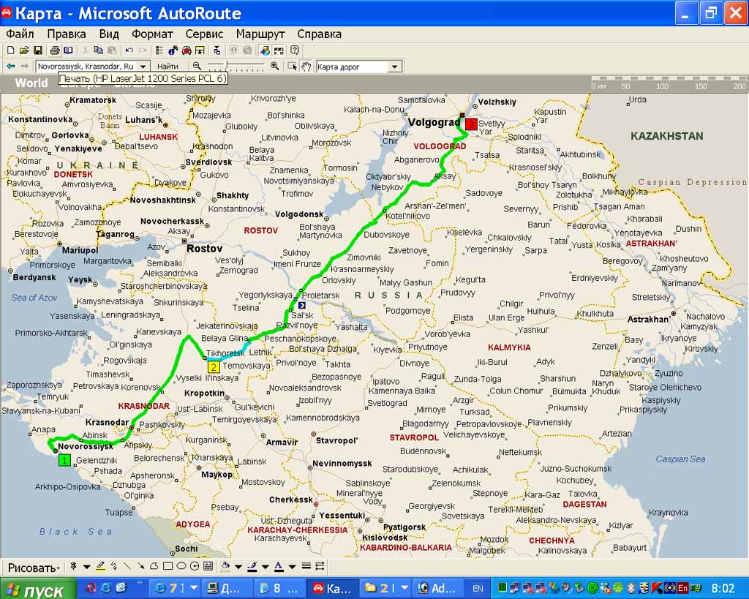Open the Сервис menu
The image size is (749, 599).
pos(205,34)
